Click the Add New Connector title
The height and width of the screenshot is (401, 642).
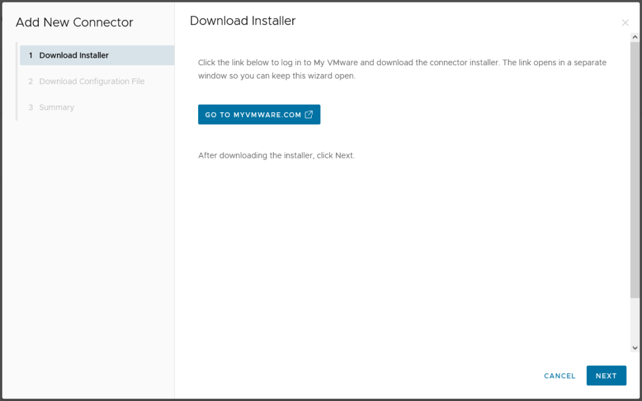(x=75, y=23)
